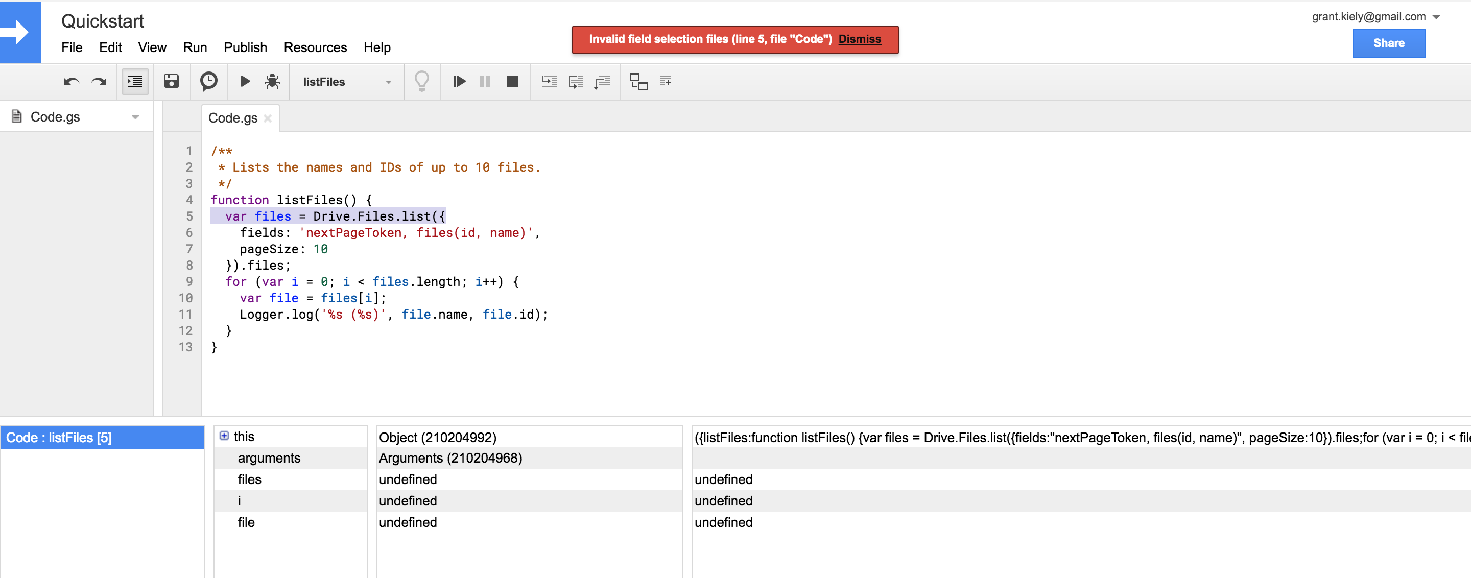
Task: Set a breakpoint on line 9
Action: pyautogui.click(x=188, y=281)
